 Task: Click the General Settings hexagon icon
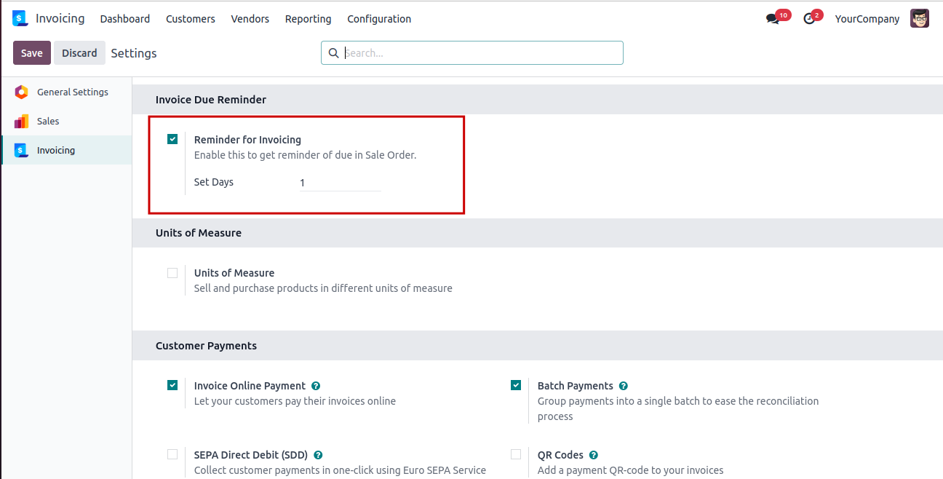[x=21, y=92]
